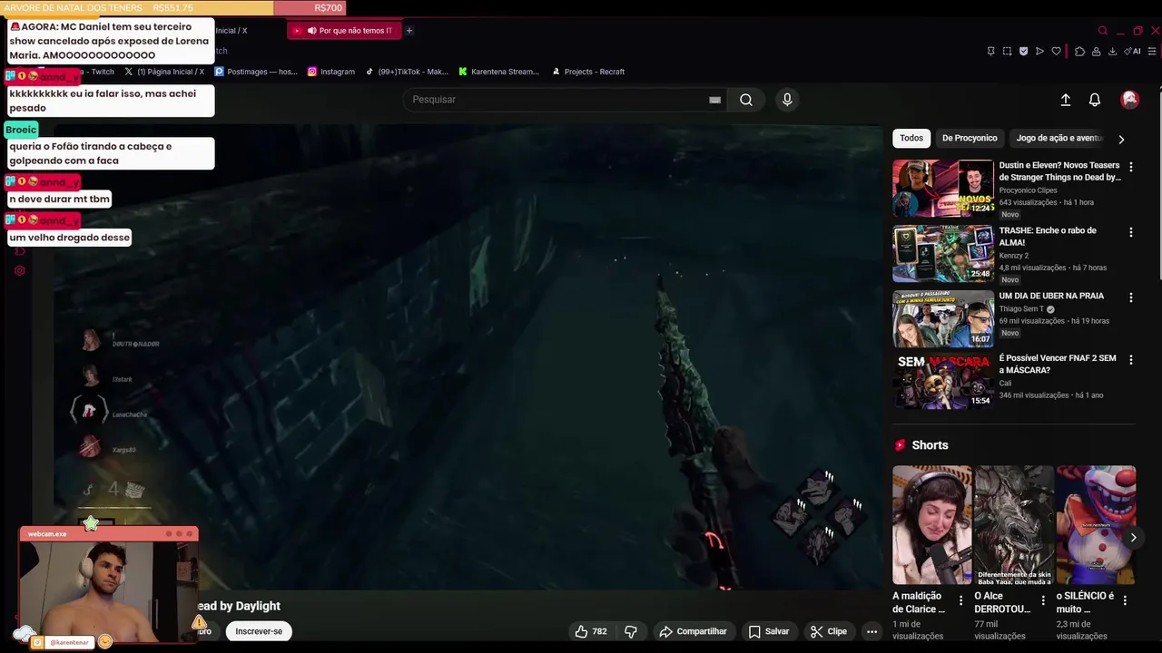Bookmark the page with the heart icon

click(1056, 52)
